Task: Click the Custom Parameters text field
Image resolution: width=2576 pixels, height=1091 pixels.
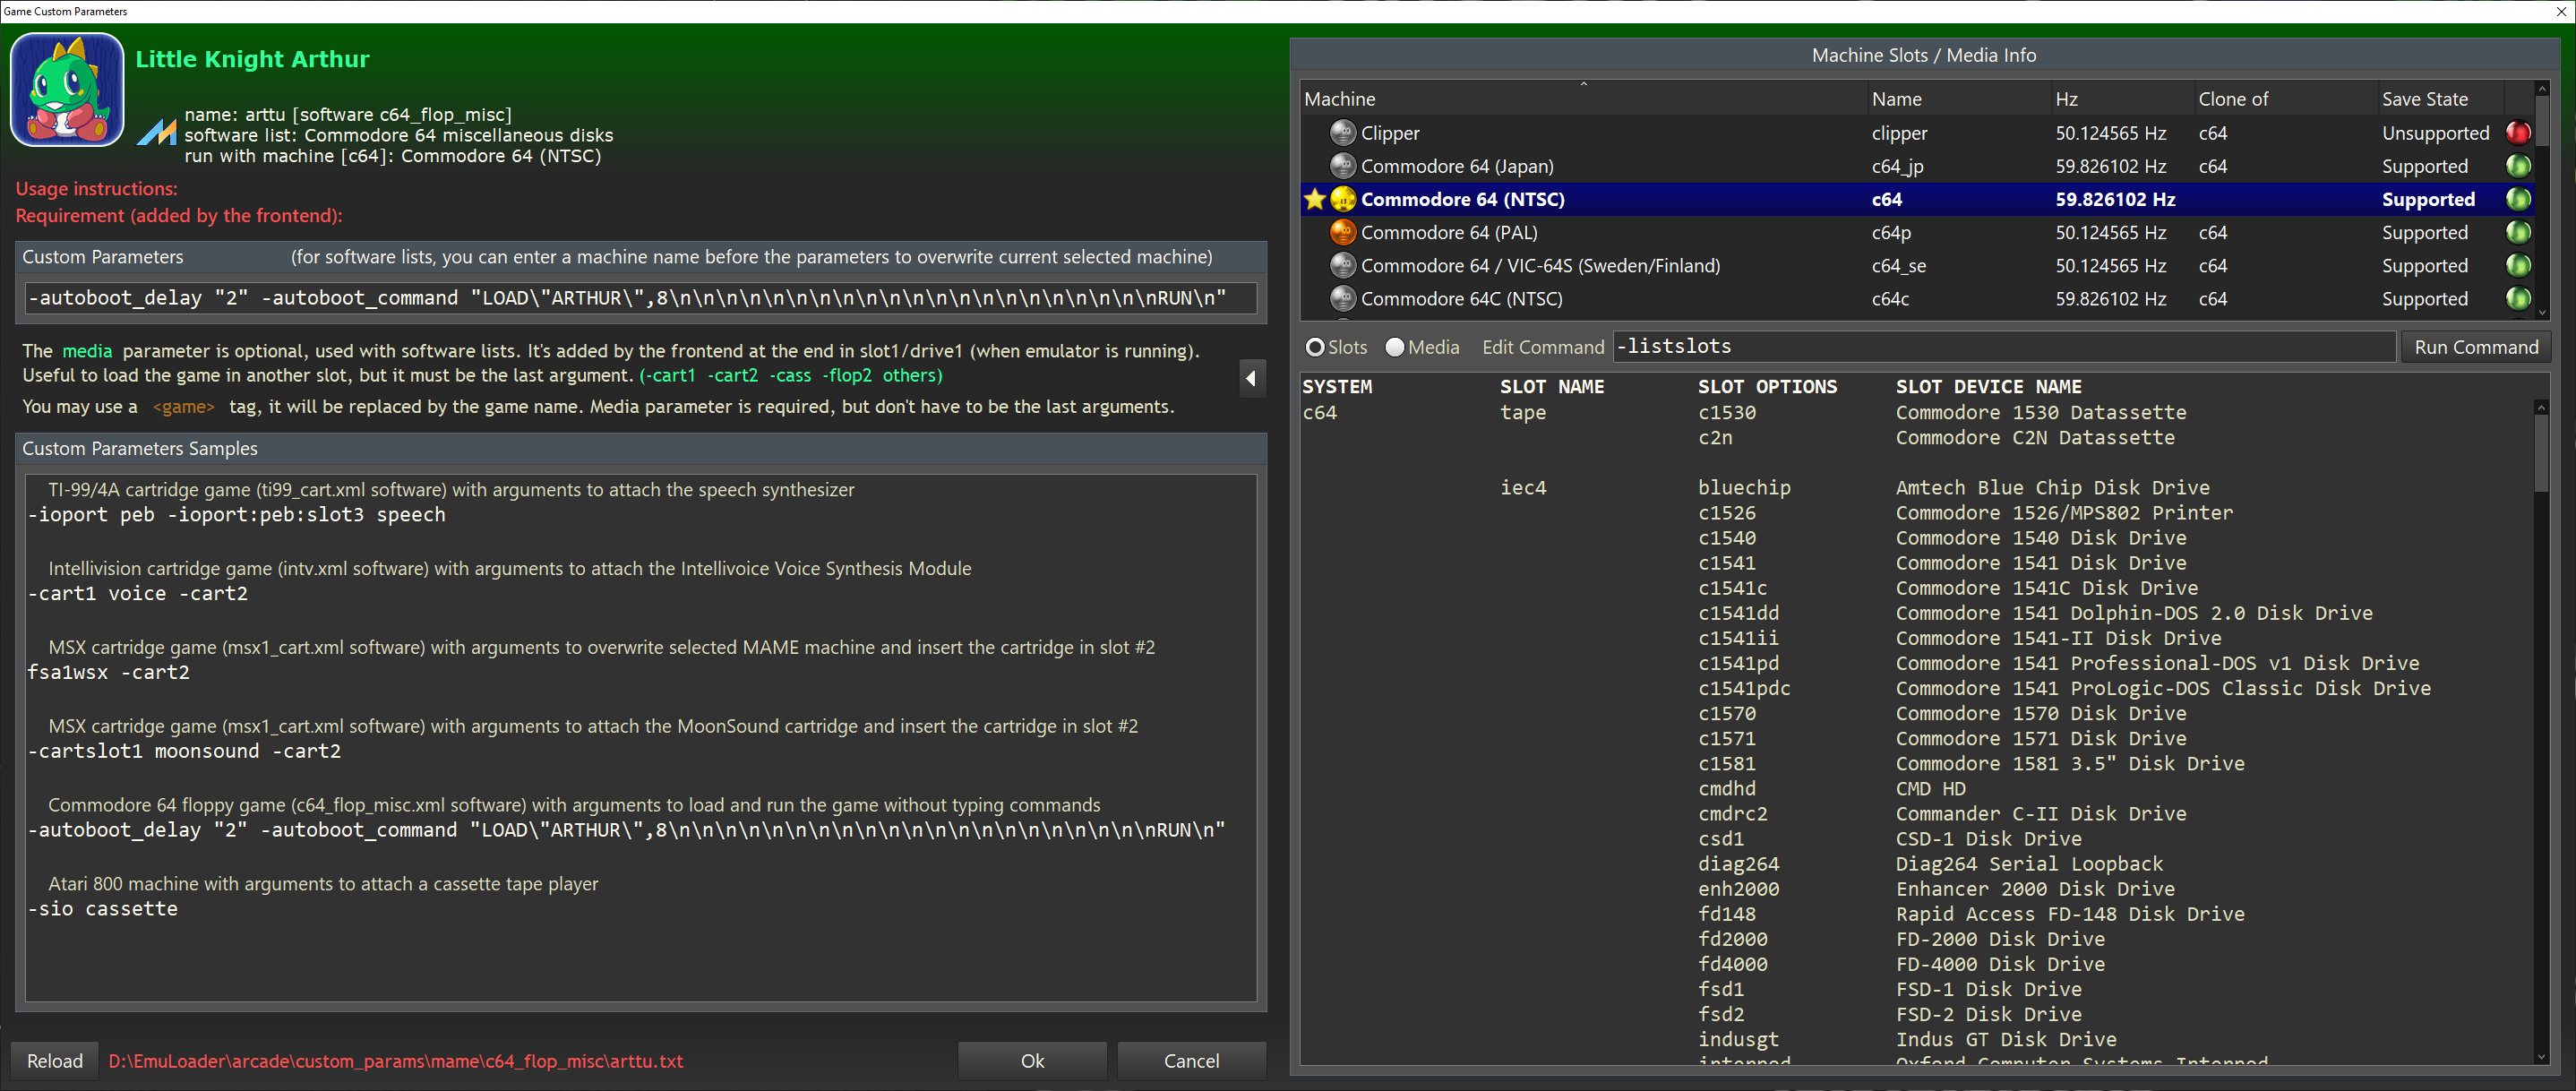Action: [x=640, y=298]
